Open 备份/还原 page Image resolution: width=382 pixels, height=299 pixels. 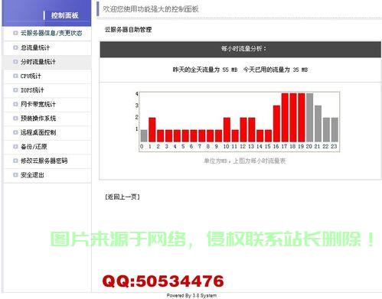coord(34,147)
